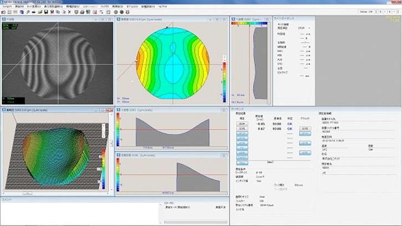
Task: Click the pen-shaped toolbar icon
Action: coord(28,12)
